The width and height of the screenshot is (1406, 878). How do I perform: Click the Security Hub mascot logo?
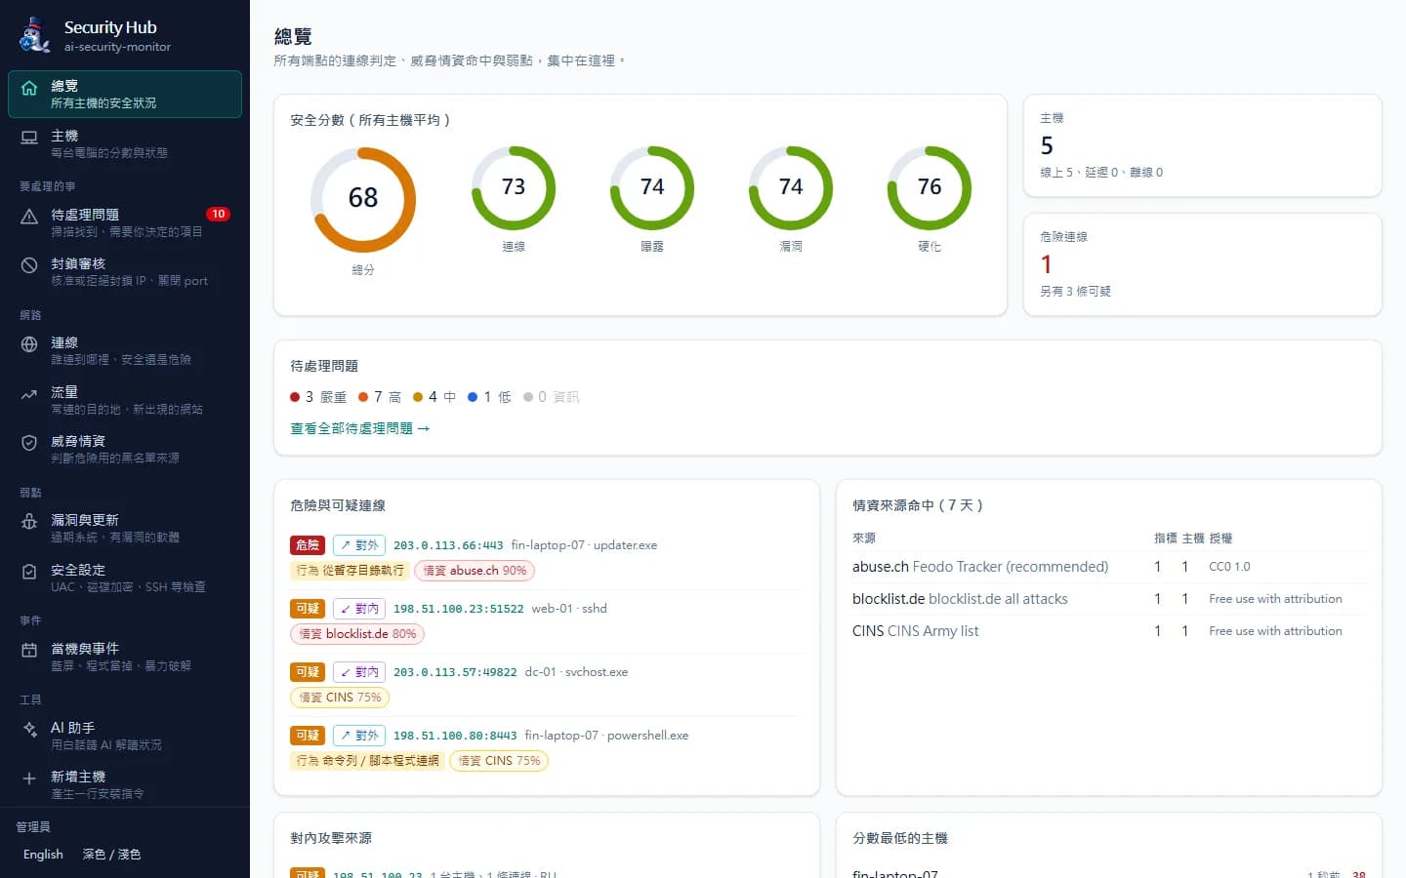(34, 35)
